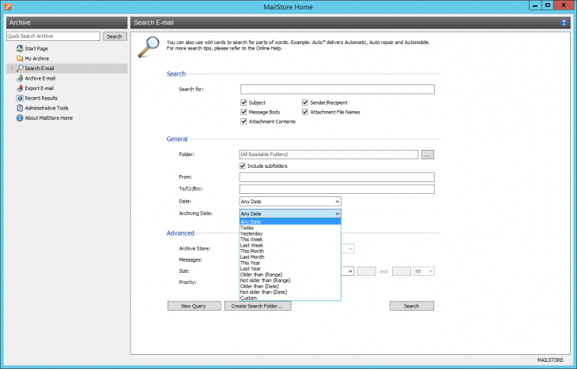This screenshot has width=577, height=369.
Task: Collapse the Archiving Date dropdown
Action: coord(290,214)
